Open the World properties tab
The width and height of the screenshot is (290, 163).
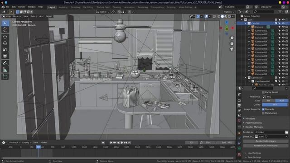(239, 121)
